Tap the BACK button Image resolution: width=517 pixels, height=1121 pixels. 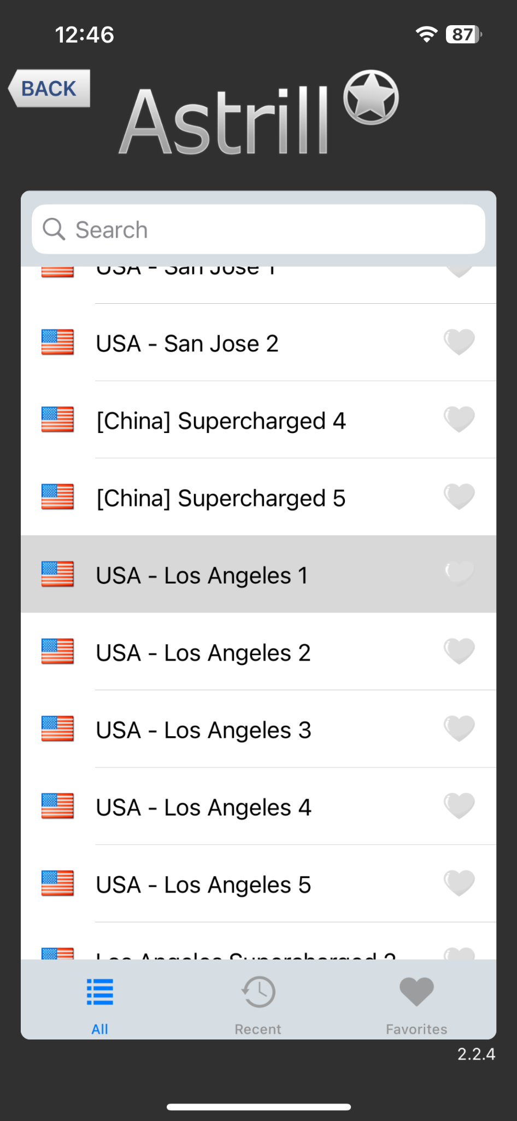coord(49,88)
